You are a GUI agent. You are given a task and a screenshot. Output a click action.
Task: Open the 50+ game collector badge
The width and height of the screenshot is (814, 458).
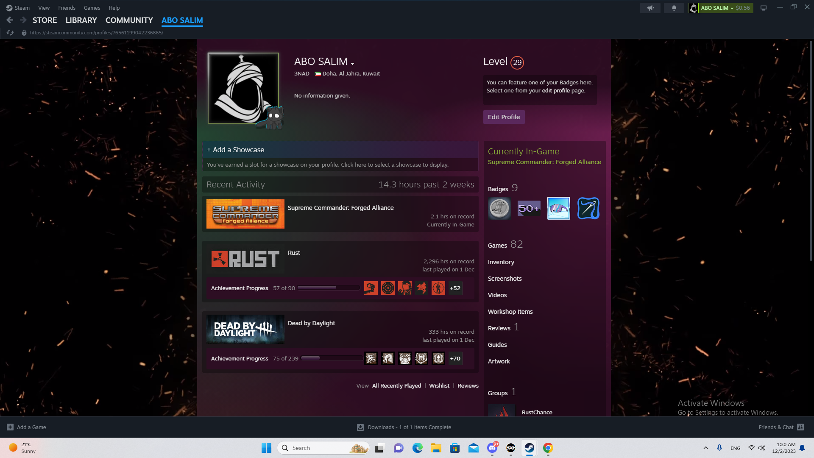pyautogui.click(x=529, y=208)
